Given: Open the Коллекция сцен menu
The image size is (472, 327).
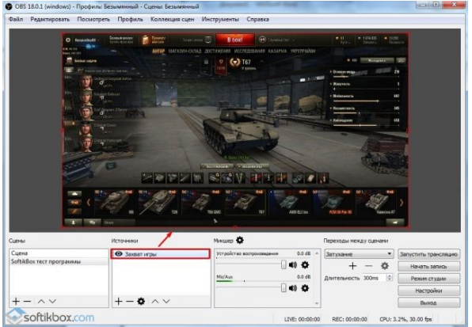Looking at the screenshot, I should (172, 19).
